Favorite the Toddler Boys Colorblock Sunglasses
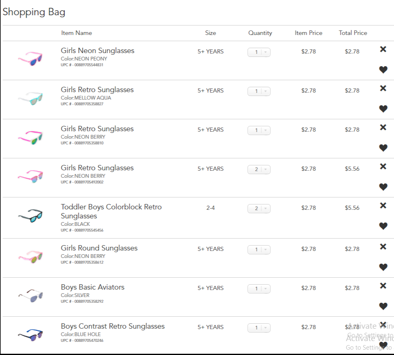Screen dimensions: 394x355 [x=383, y=226]
